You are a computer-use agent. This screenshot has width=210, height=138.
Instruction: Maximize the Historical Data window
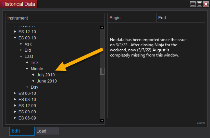(199, 4)
